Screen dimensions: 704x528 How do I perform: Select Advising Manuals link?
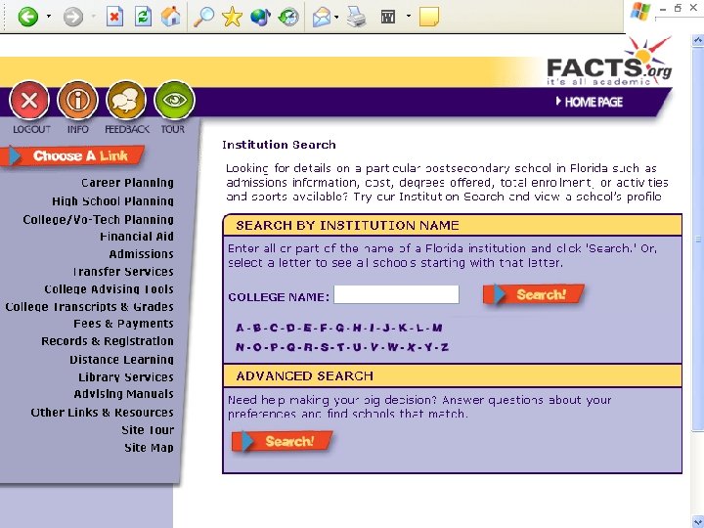[x=123, y=394]
